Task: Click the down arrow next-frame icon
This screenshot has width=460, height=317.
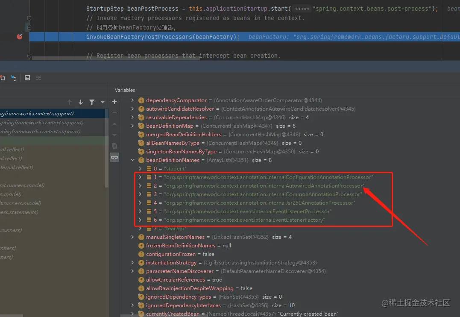Action: click(81, 102)
